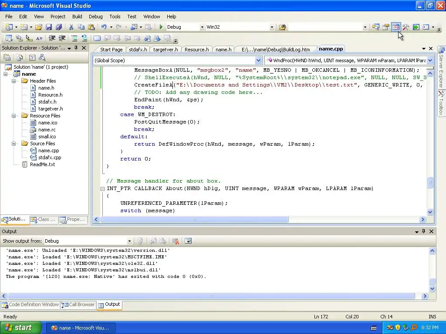Collapse the name project node
Viewport: 446px width, 334px height.
click(5, 74)
